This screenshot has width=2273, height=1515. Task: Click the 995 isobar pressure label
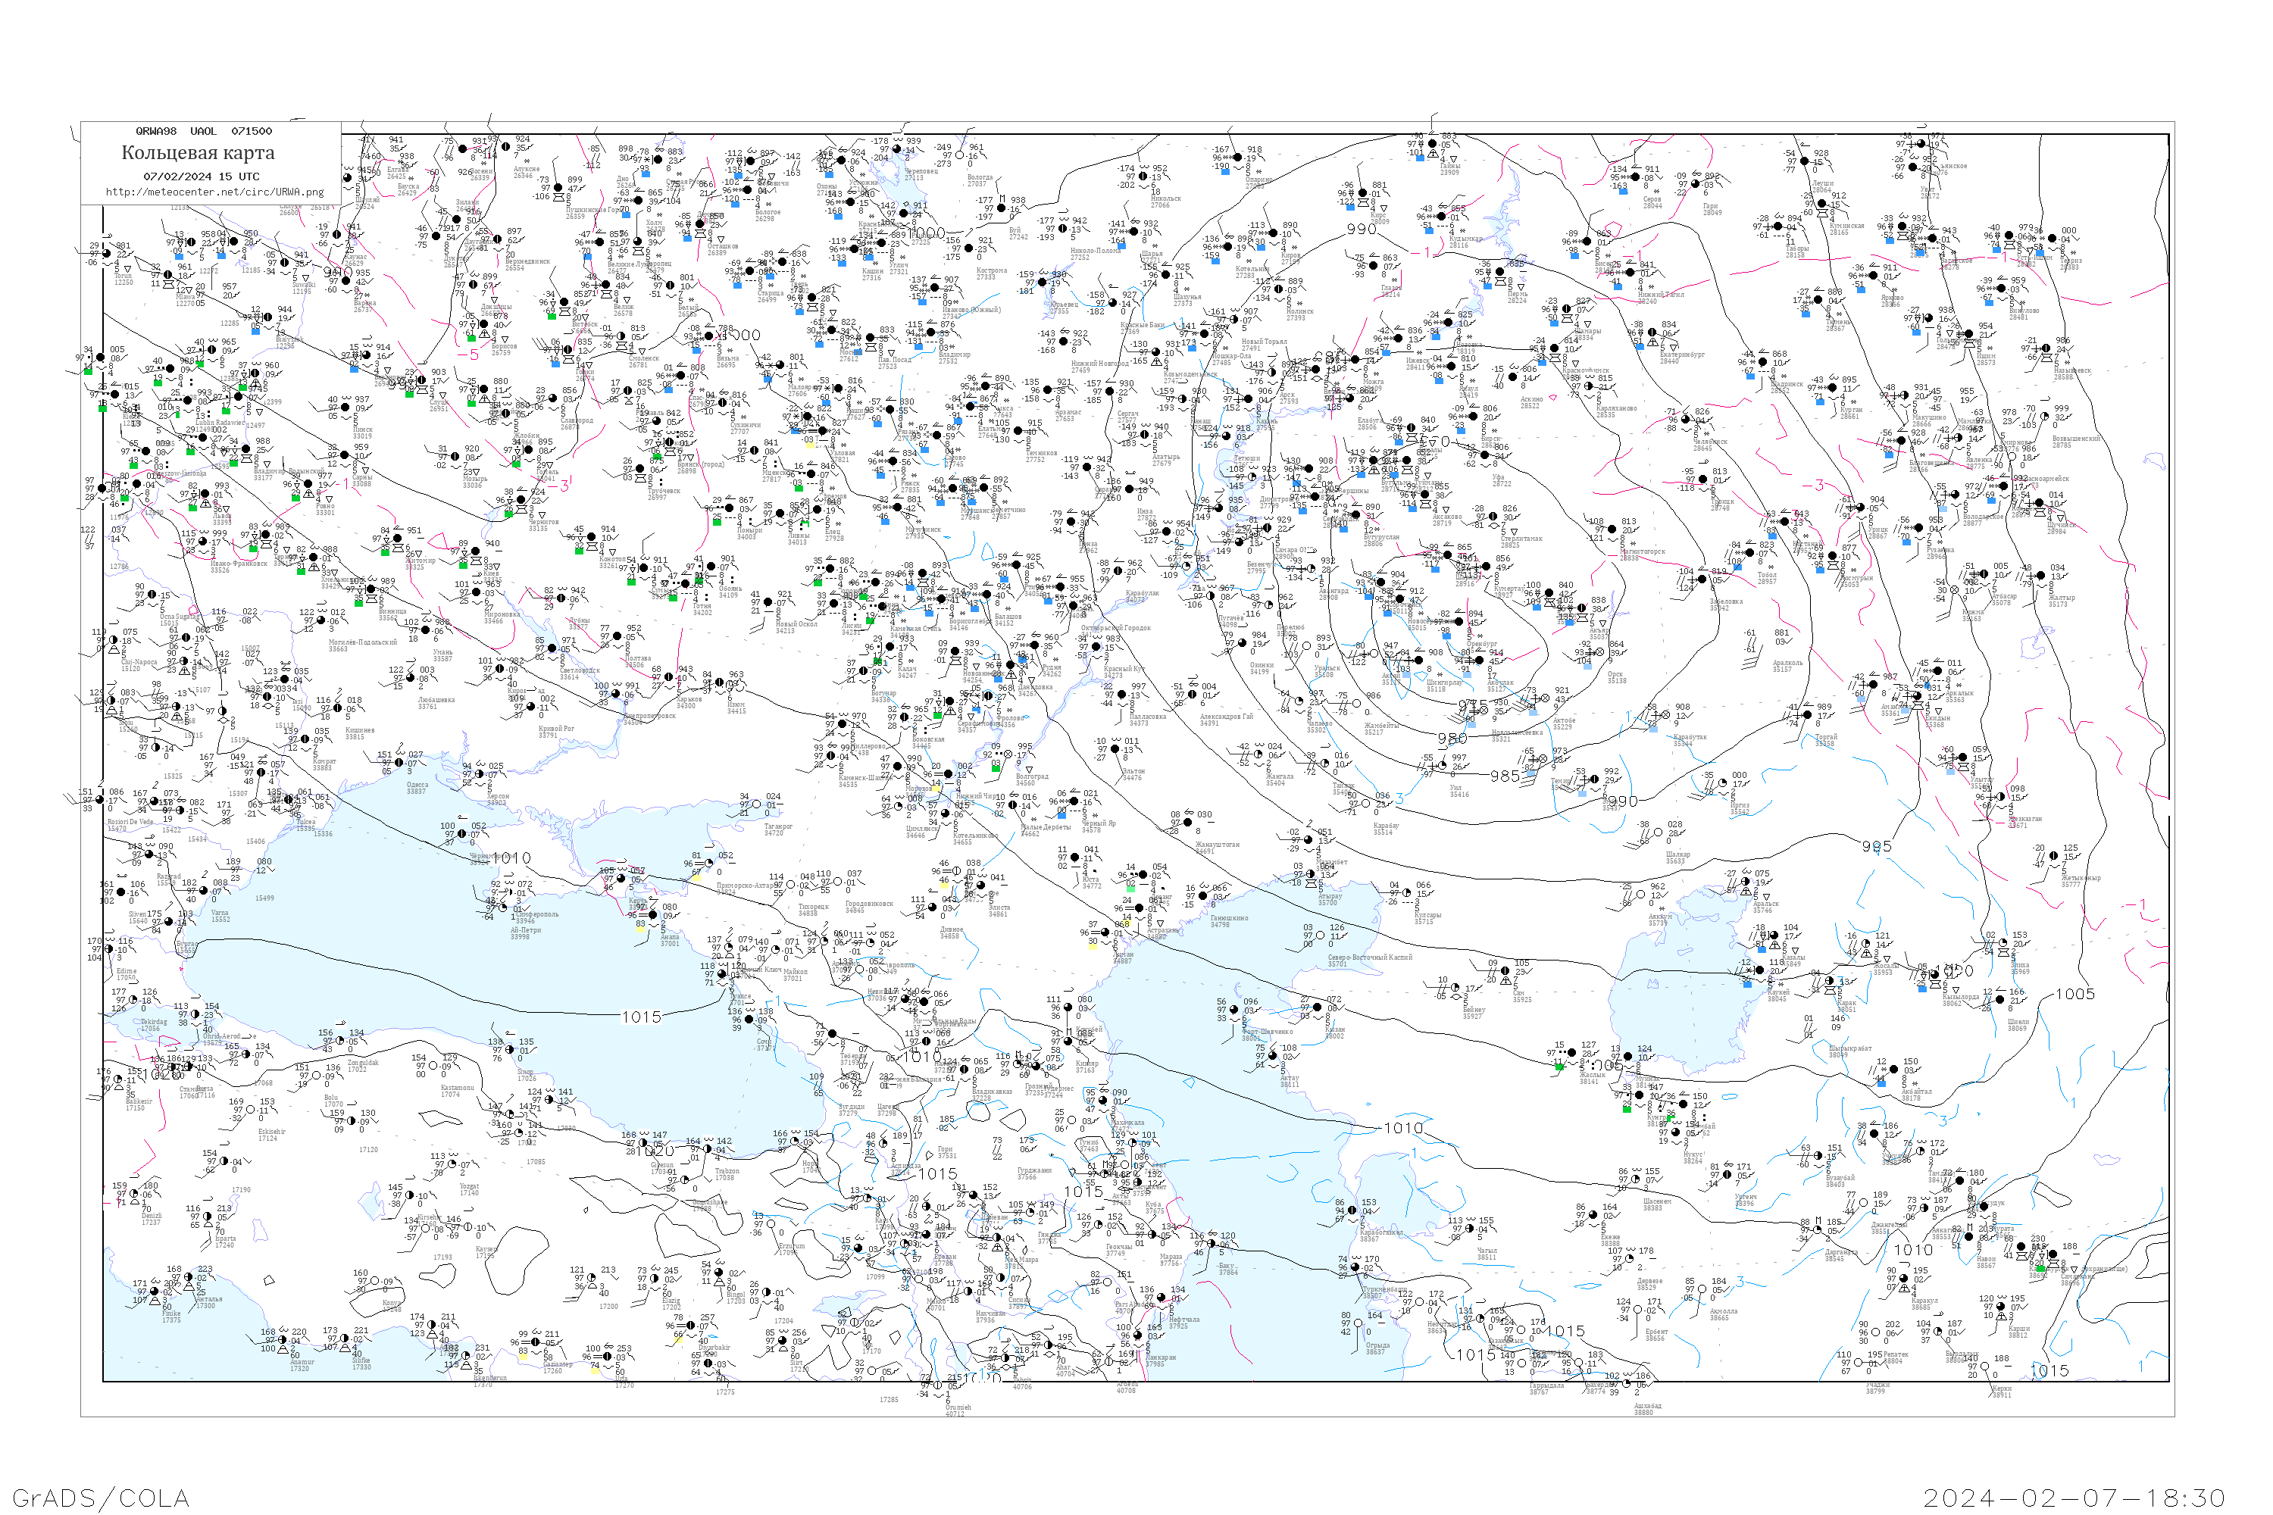1877,846
